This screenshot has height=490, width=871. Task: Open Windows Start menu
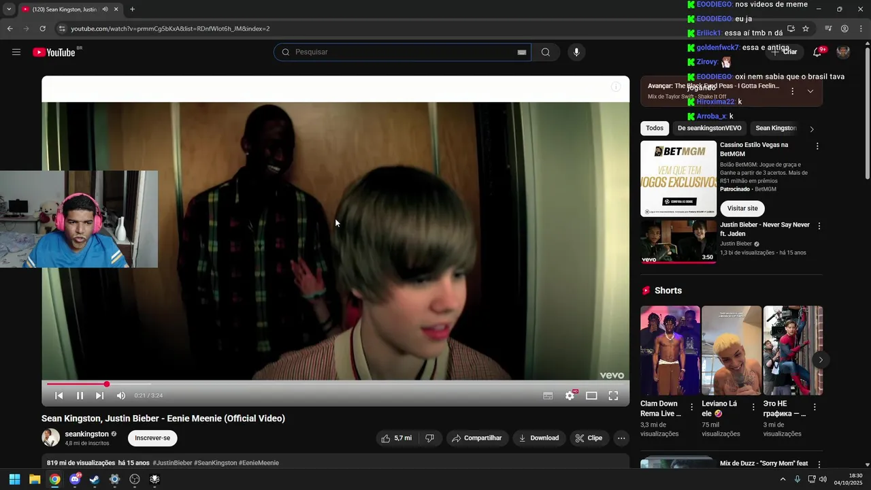[x=14, y=479]
